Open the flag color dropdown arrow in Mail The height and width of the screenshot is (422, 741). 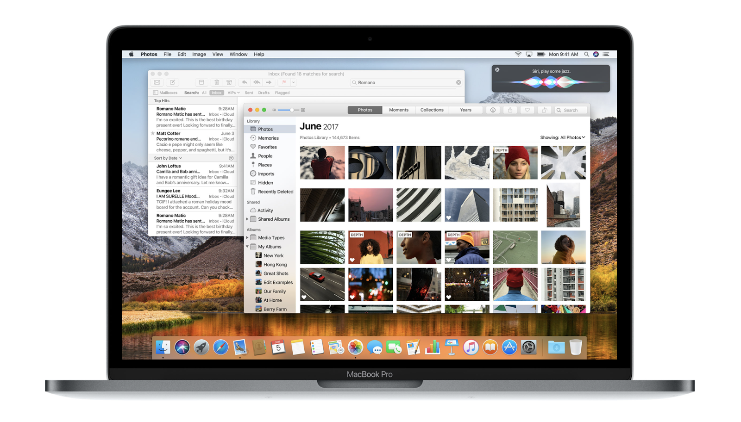[293, 82]
